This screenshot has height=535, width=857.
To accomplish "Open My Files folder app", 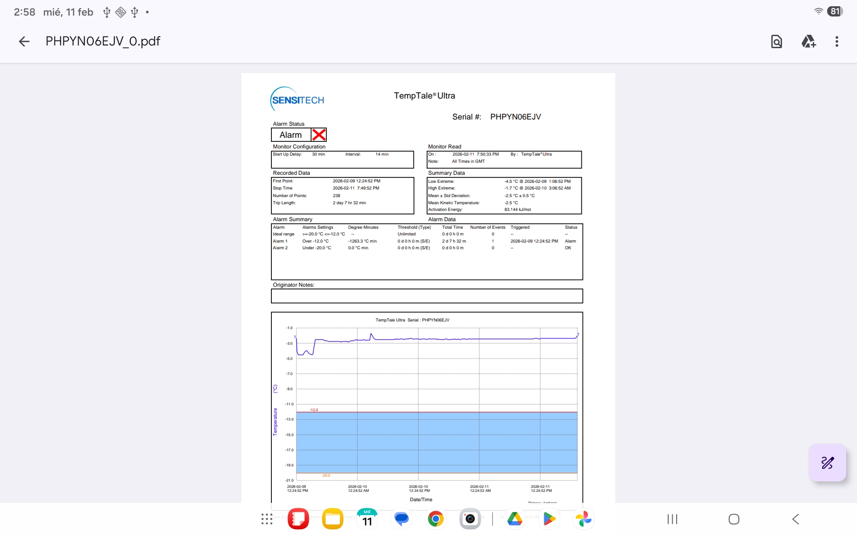I will [333, 519].
